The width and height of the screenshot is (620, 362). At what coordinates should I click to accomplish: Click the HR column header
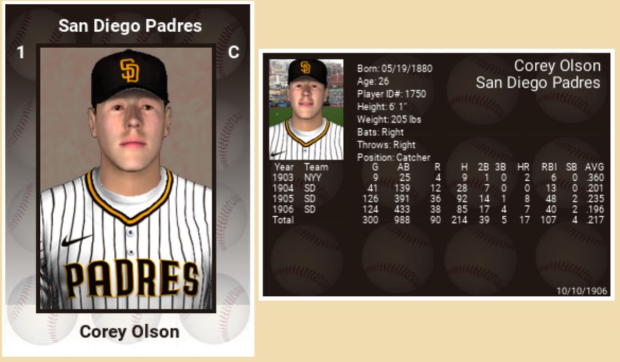[523, 167]
